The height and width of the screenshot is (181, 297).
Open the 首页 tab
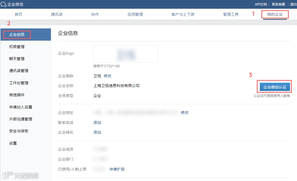[x=19, y=14]
